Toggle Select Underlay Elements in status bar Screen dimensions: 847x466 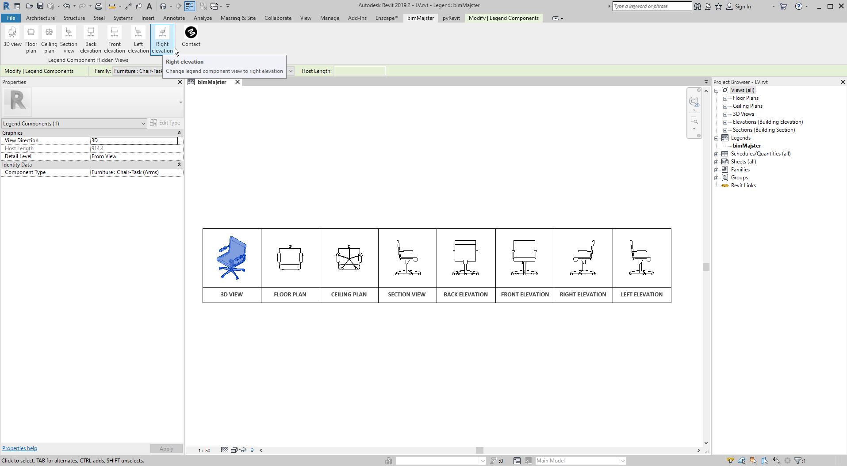pos(742,461)
